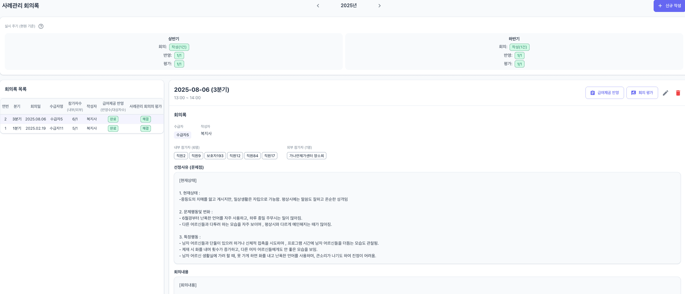The height and width of the screenshot is (294, 685).
Task: Click the 하반기 작성(1건) badge
Action: point(519,47)
